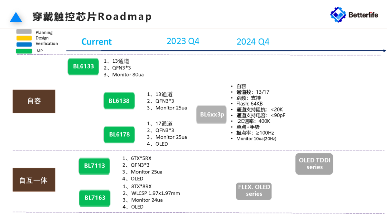This screenshot has width=387, height=218.
Task: Click the gray OLED TDDI series box
Action: [x=314, y=164]
